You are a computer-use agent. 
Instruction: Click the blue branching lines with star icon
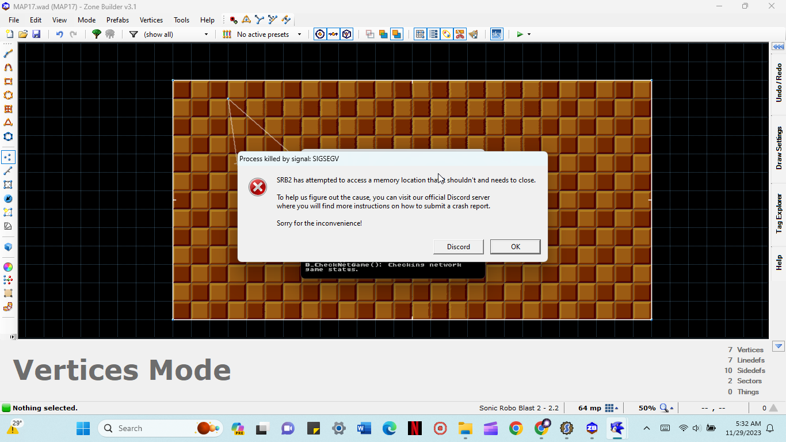[x=273, y=20]
